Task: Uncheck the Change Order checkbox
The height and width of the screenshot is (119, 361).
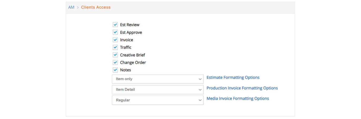Action: coord(115,62)
